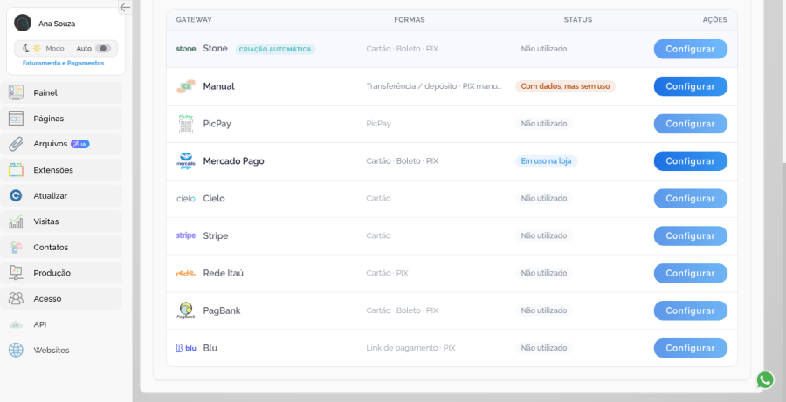786x402 pixels.
Task: Configure the Manual gateway
Action: click(x=690, y=86)
